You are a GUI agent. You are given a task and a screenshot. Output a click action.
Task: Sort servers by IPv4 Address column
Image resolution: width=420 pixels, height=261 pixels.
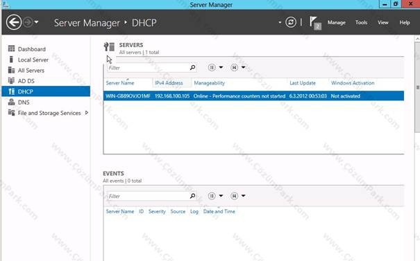pyautogui.click(x=169, y=83)
